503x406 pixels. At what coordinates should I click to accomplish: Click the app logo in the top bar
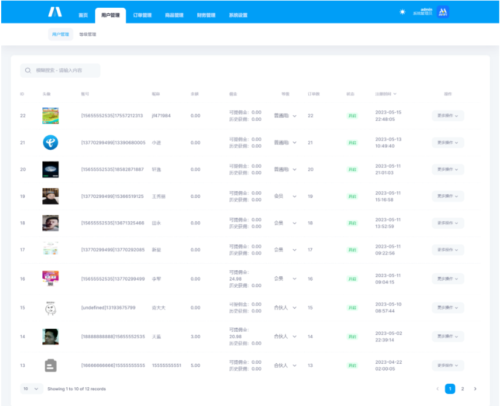pyautogui.click(x=55, y=12)
